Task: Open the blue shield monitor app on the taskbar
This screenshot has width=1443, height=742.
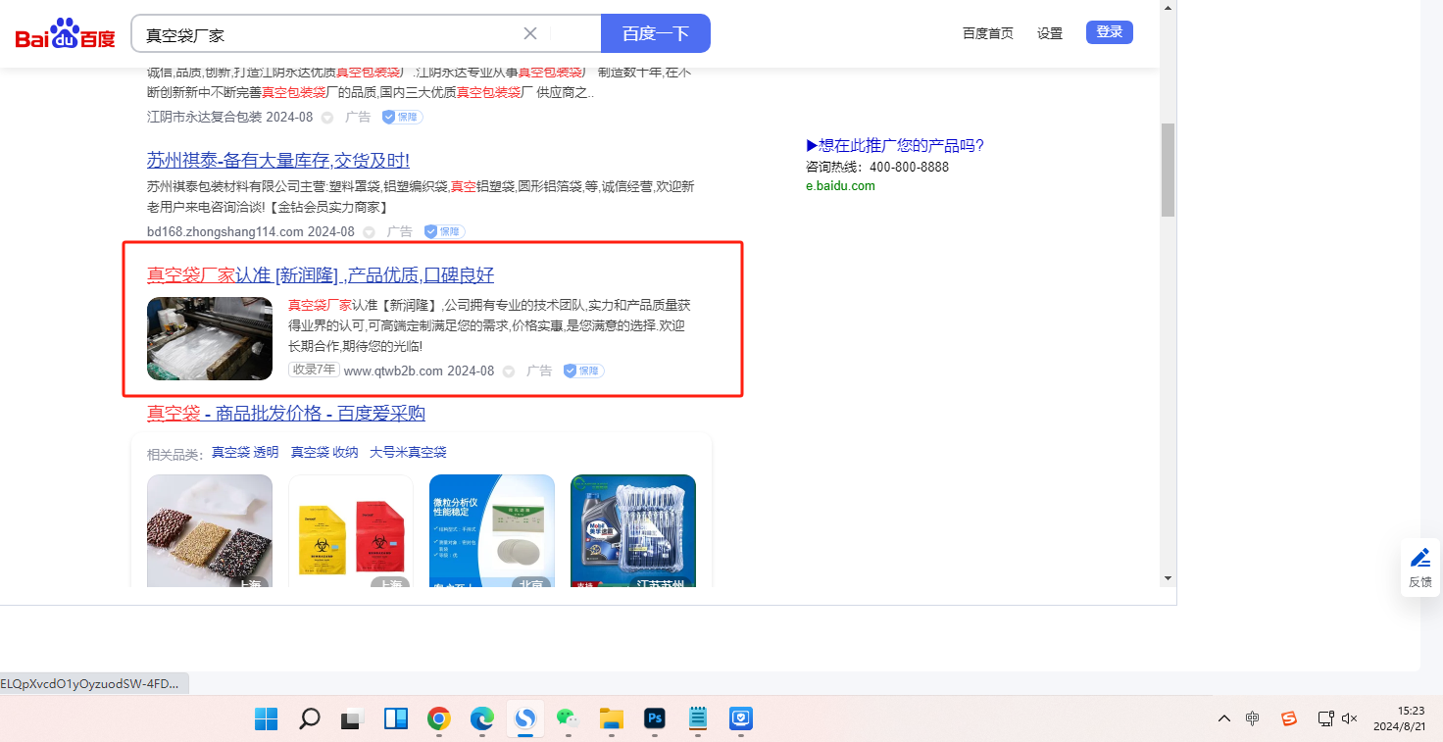Action: (740, 718)
